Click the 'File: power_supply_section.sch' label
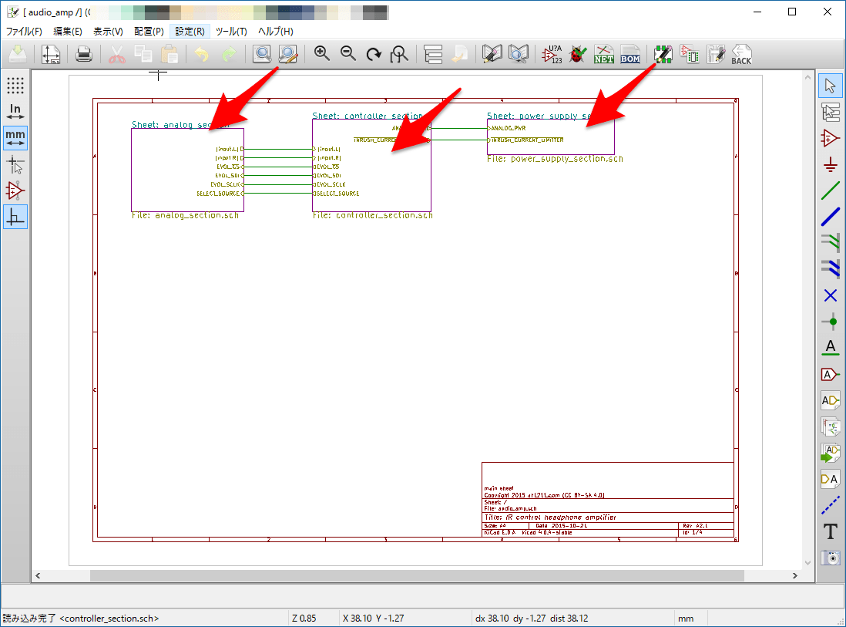The image size is (846, 627). coord(556,160)
